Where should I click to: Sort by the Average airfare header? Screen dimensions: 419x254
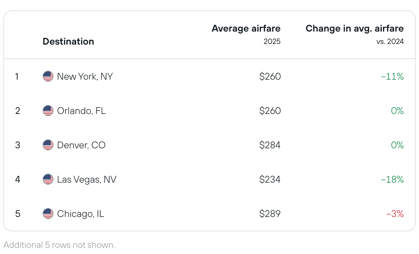[x=246, y=28]
